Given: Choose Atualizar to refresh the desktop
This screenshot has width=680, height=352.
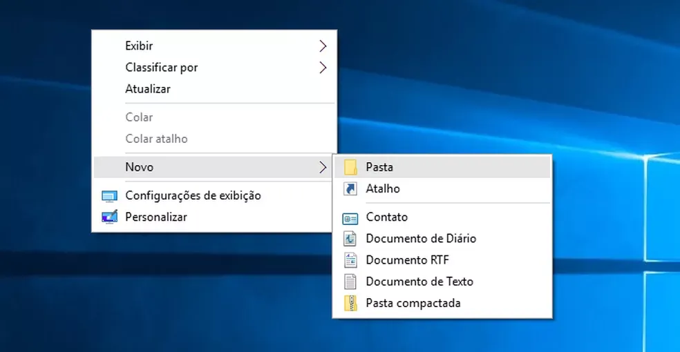Looking at the screenshot, I should [147, 89].
